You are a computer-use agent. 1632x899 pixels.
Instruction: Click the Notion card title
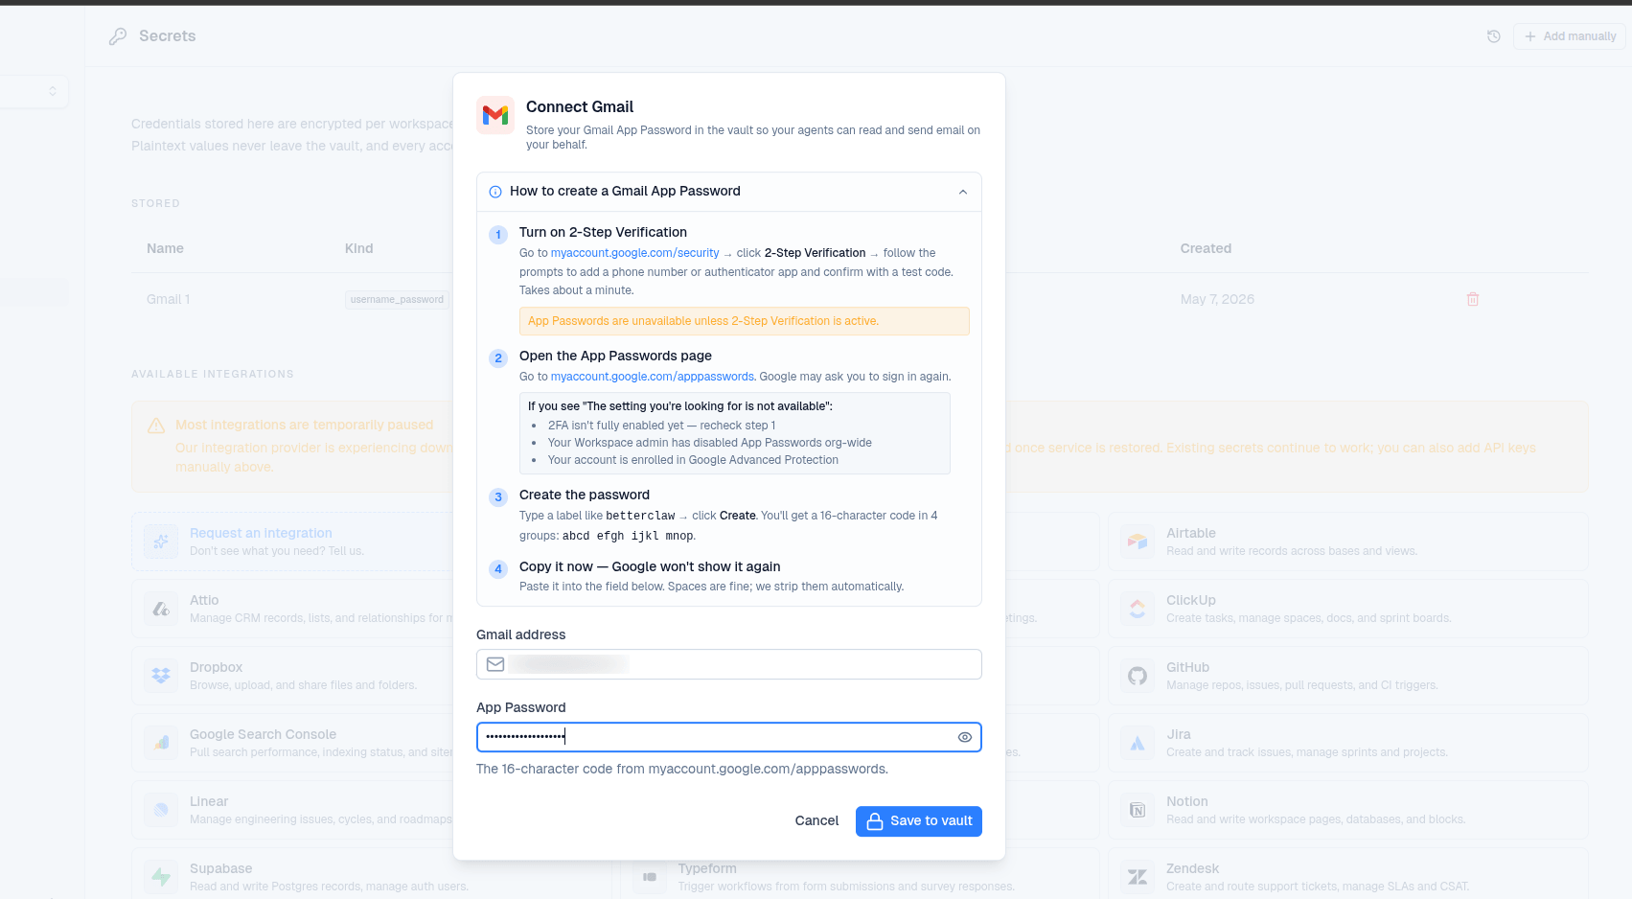click(x=1186, y=801)
